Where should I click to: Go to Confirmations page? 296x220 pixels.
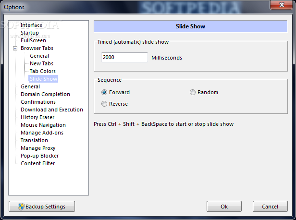point(38,102)
